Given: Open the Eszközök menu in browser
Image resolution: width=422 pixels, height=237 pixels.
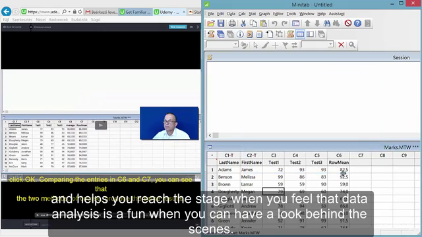Looking at the screenshot, I should point(79,20).
